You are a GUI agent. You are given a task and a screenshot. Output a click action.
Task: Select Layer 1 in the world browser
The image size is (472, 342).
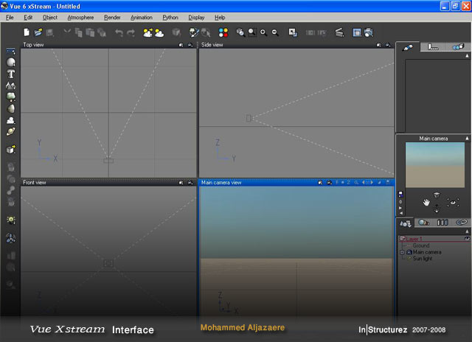pyautogui.click(x=414, y=239)
